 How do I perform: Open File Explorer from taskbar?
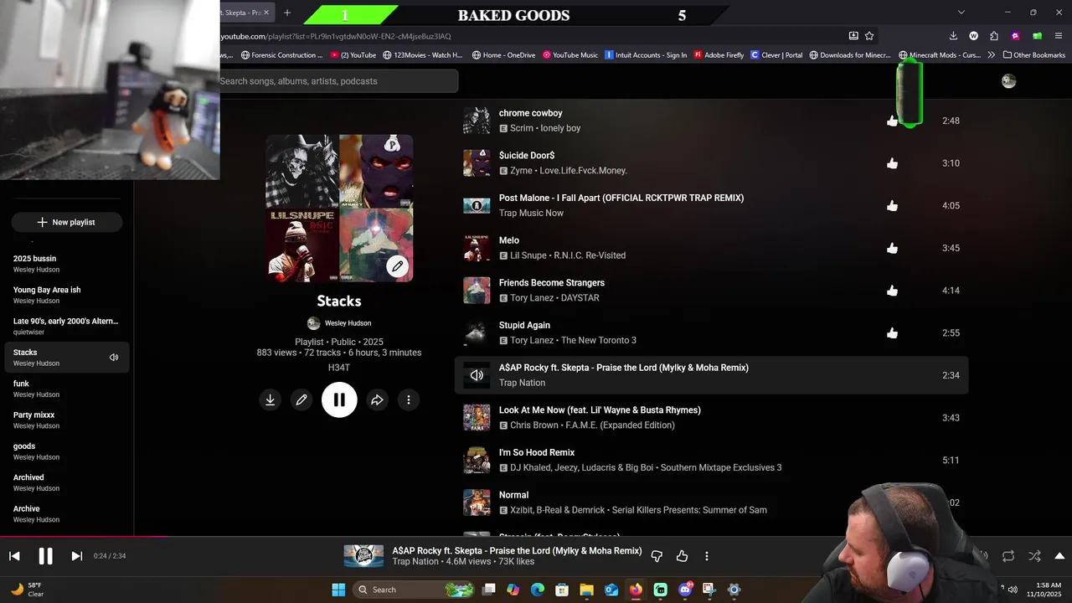click(x=586, y=590)
